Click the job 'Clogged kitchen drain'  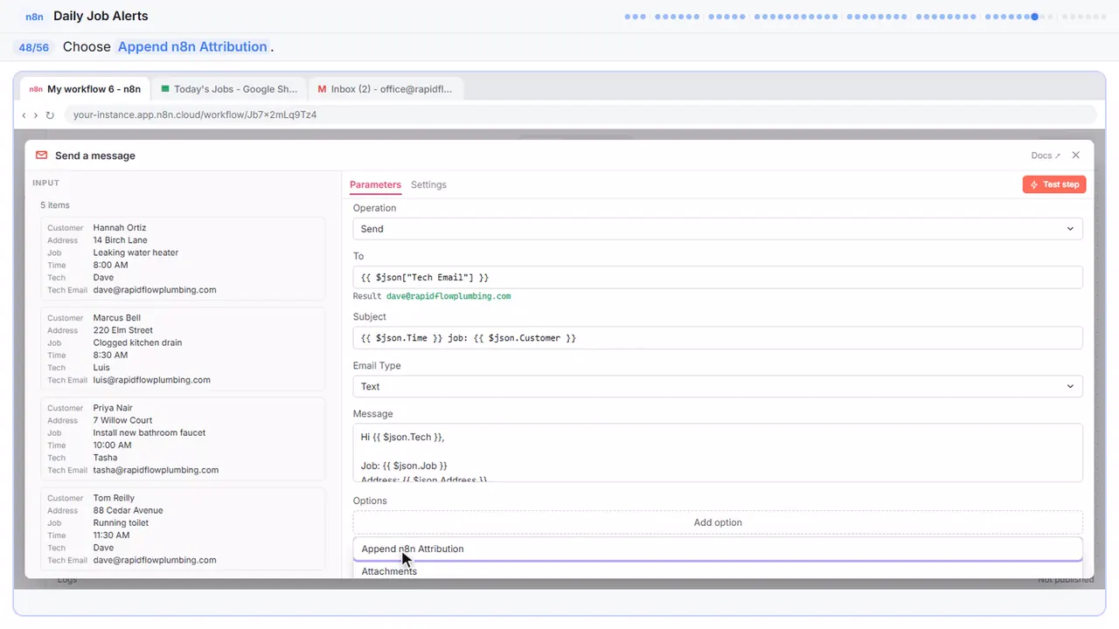tap(138, 342)
